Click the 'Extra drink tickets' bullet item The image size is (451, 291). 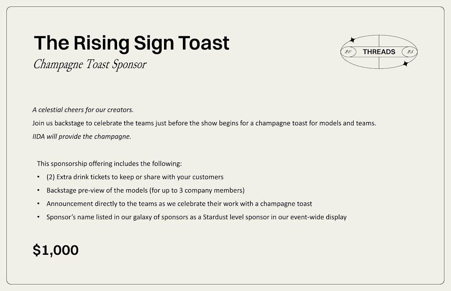pos(135,177)
